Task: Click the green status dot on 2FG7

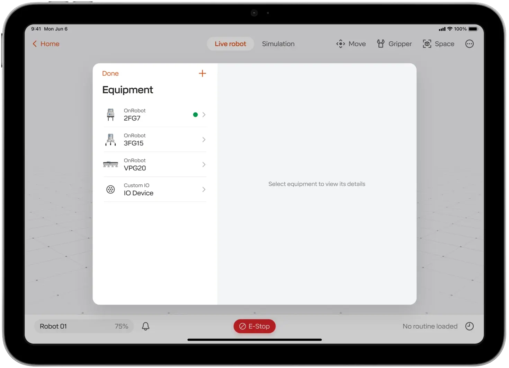Action: [195, 115]
